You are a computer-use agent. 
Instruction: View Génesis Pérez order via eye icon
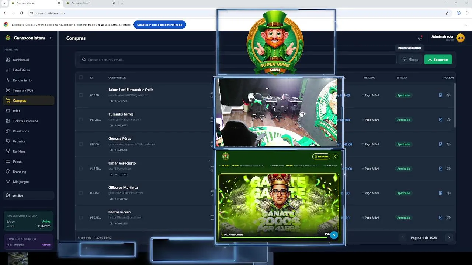[449, 144]
